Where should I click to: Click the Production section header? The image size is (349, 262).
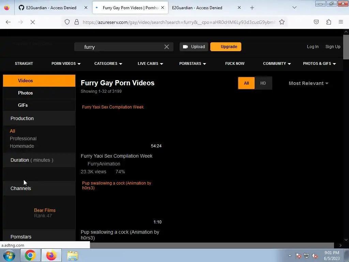39,118
